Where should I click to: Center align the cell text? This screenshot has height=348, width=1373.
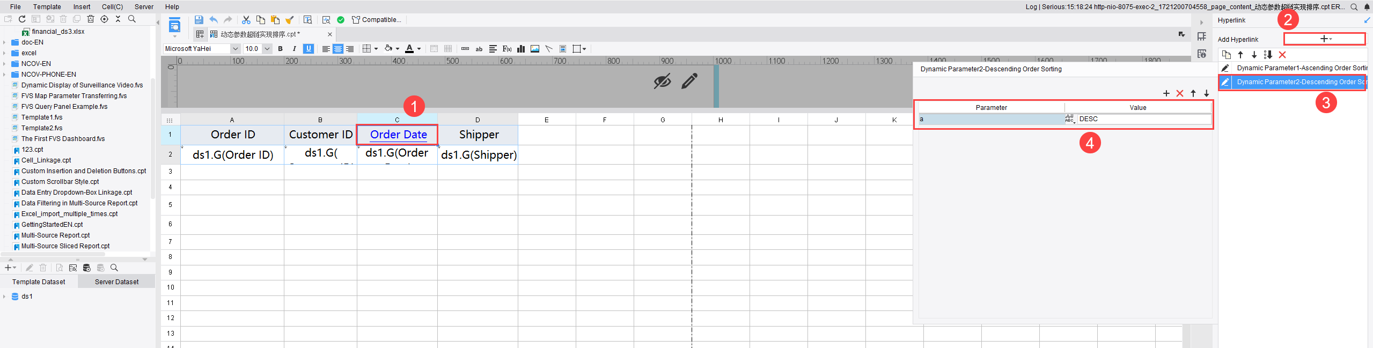pyautogui.click(x=337, y=49)
